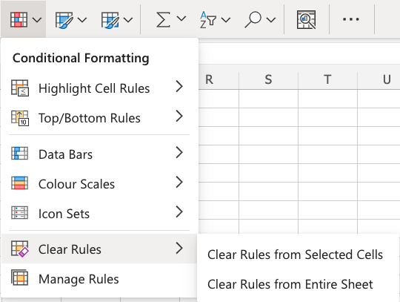Image resolution: width=400 pixels, height=302 pixels.
Task: Expand the AutoSum dropdown arrow
Action: tap(181, 19)
